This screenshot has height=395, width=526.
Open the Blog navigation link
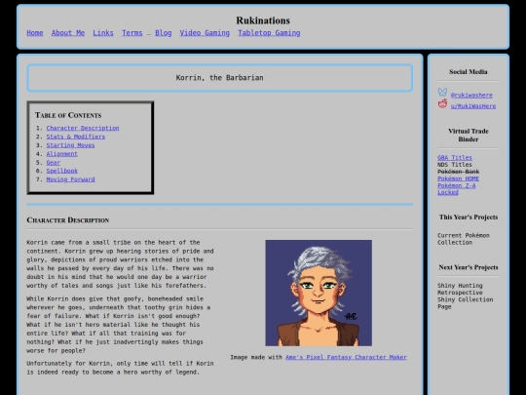pos(164,33)
